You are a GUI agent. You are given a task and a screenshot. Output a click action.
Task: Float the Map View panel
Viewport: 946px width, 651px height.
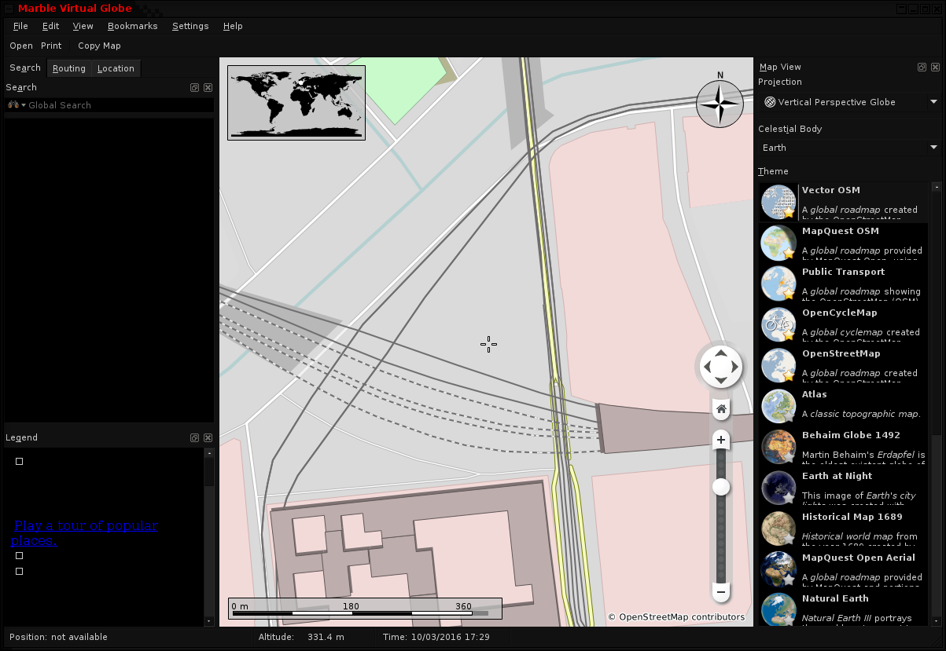pos(922,68)
